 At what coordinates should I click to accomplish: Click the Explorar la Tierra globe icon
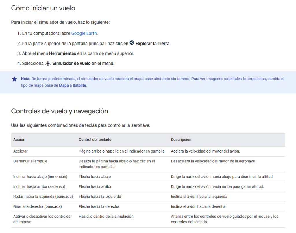pyautogui.click(x=132, y=43)
